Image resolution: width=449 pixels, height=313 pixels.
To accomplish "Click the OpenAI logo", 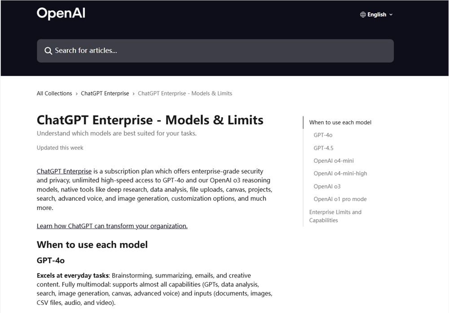I will pos(61,13).
